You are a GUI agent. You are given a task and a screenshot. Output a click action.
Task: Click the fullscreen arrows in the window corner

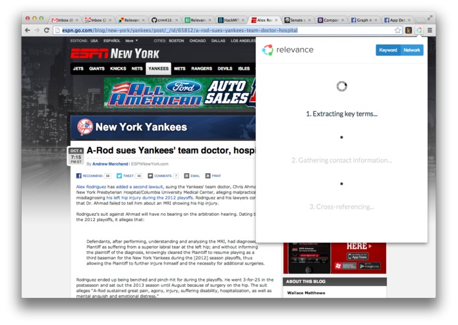[430, 18]
